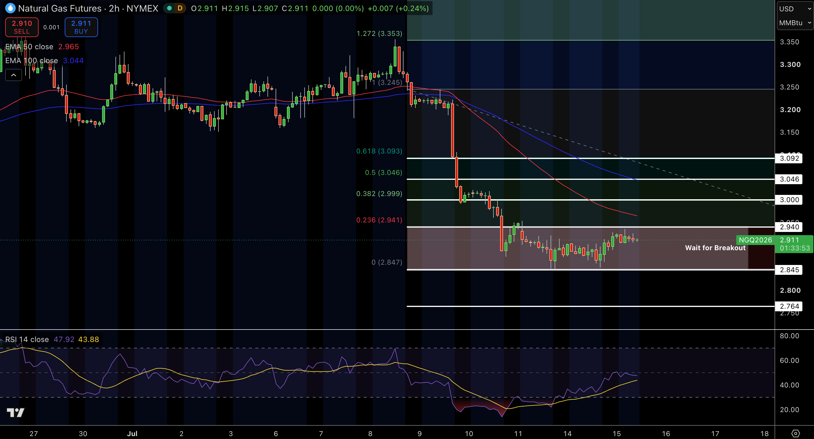Image resolution: width=814 pixels, height=439 pixels.
Task: Click the 3.092 price level label
Action: point(789,158)
